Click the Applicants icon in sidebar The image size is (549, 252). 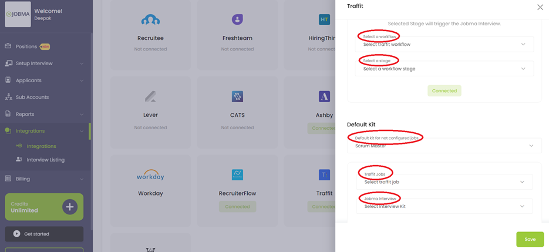coord(8,80)
